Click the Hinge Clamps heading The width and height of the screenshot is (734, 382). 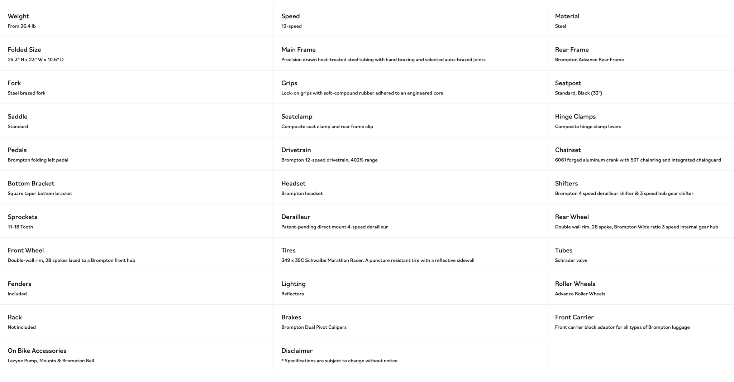(x=575, y=116)
